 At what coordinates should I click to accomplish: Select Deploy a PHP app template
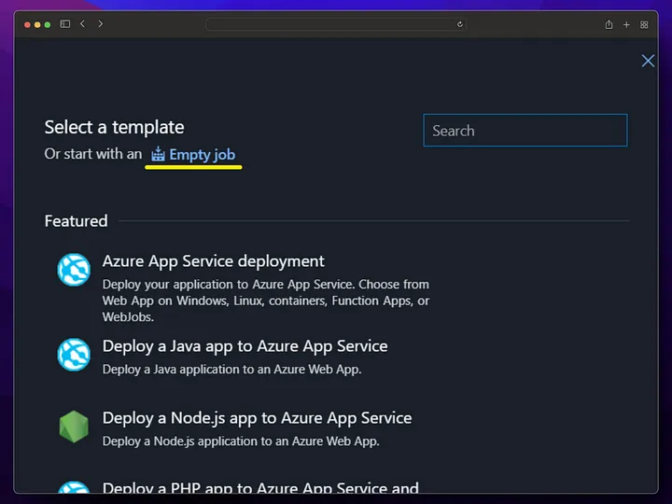pyautogui.click(x=260, y=488)
